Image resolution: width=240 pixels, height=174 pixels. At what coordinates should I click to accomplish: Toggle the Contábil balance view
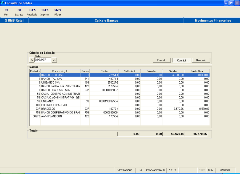click(x=181, y=60)
